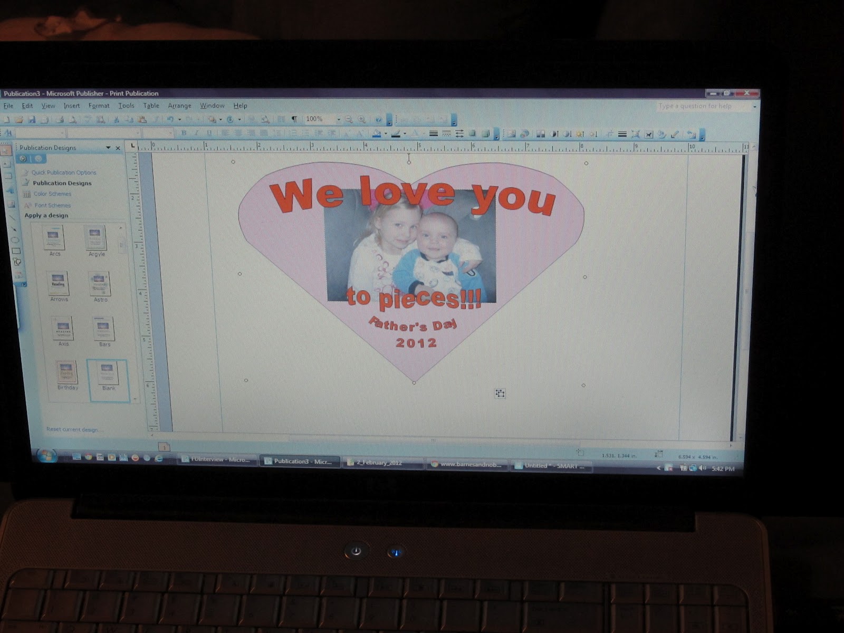This screenshot has height=633, width=844.
Task: Select Publication Designs link
Action: 62,183
